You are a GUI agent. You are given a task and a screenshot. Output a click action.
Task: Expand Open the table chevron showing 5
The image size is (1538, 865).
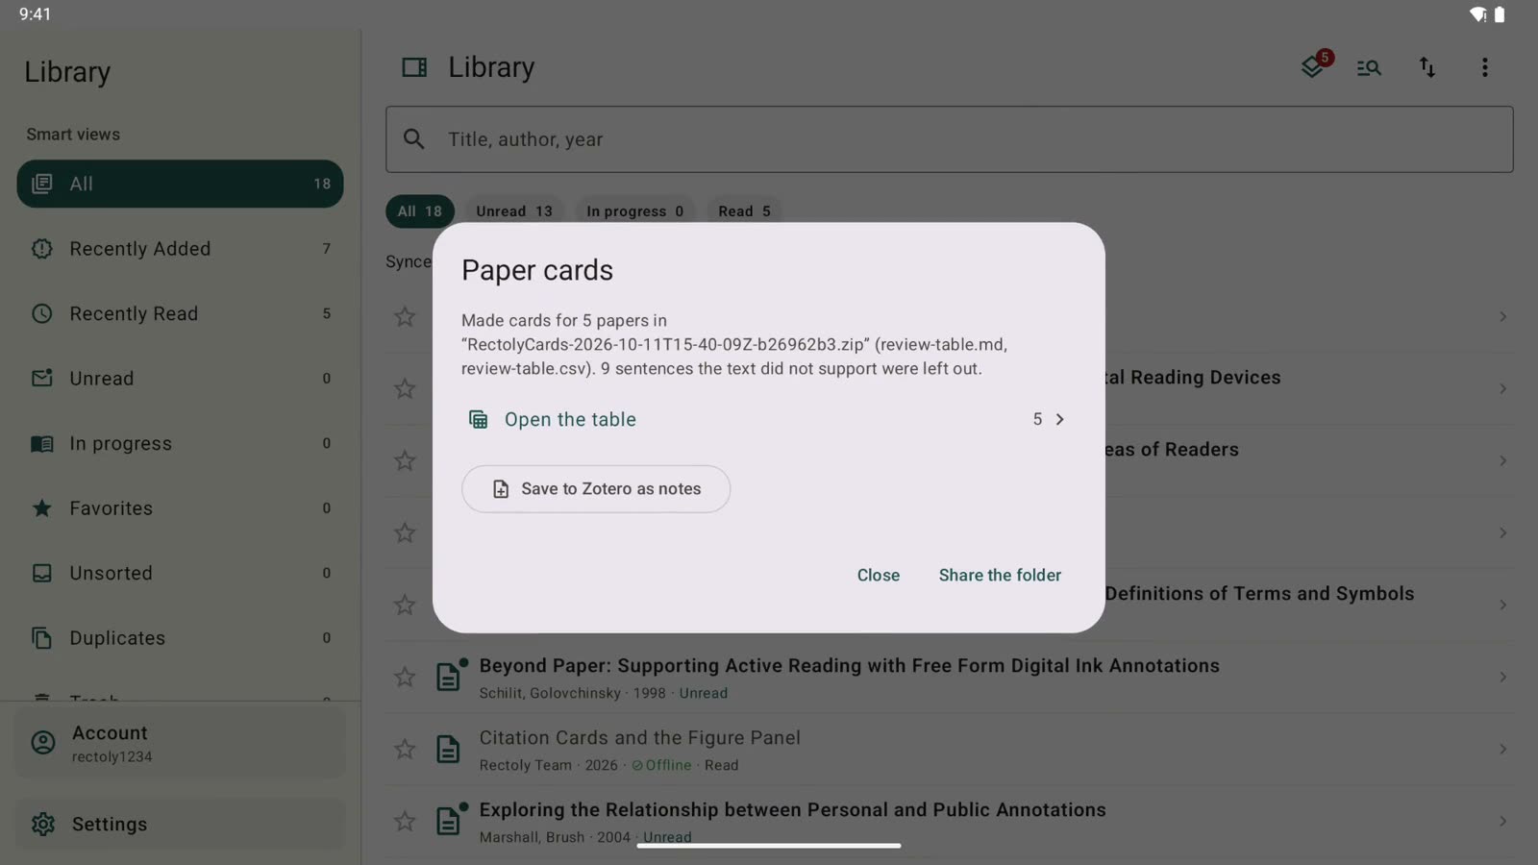(x=1059, y=419)
